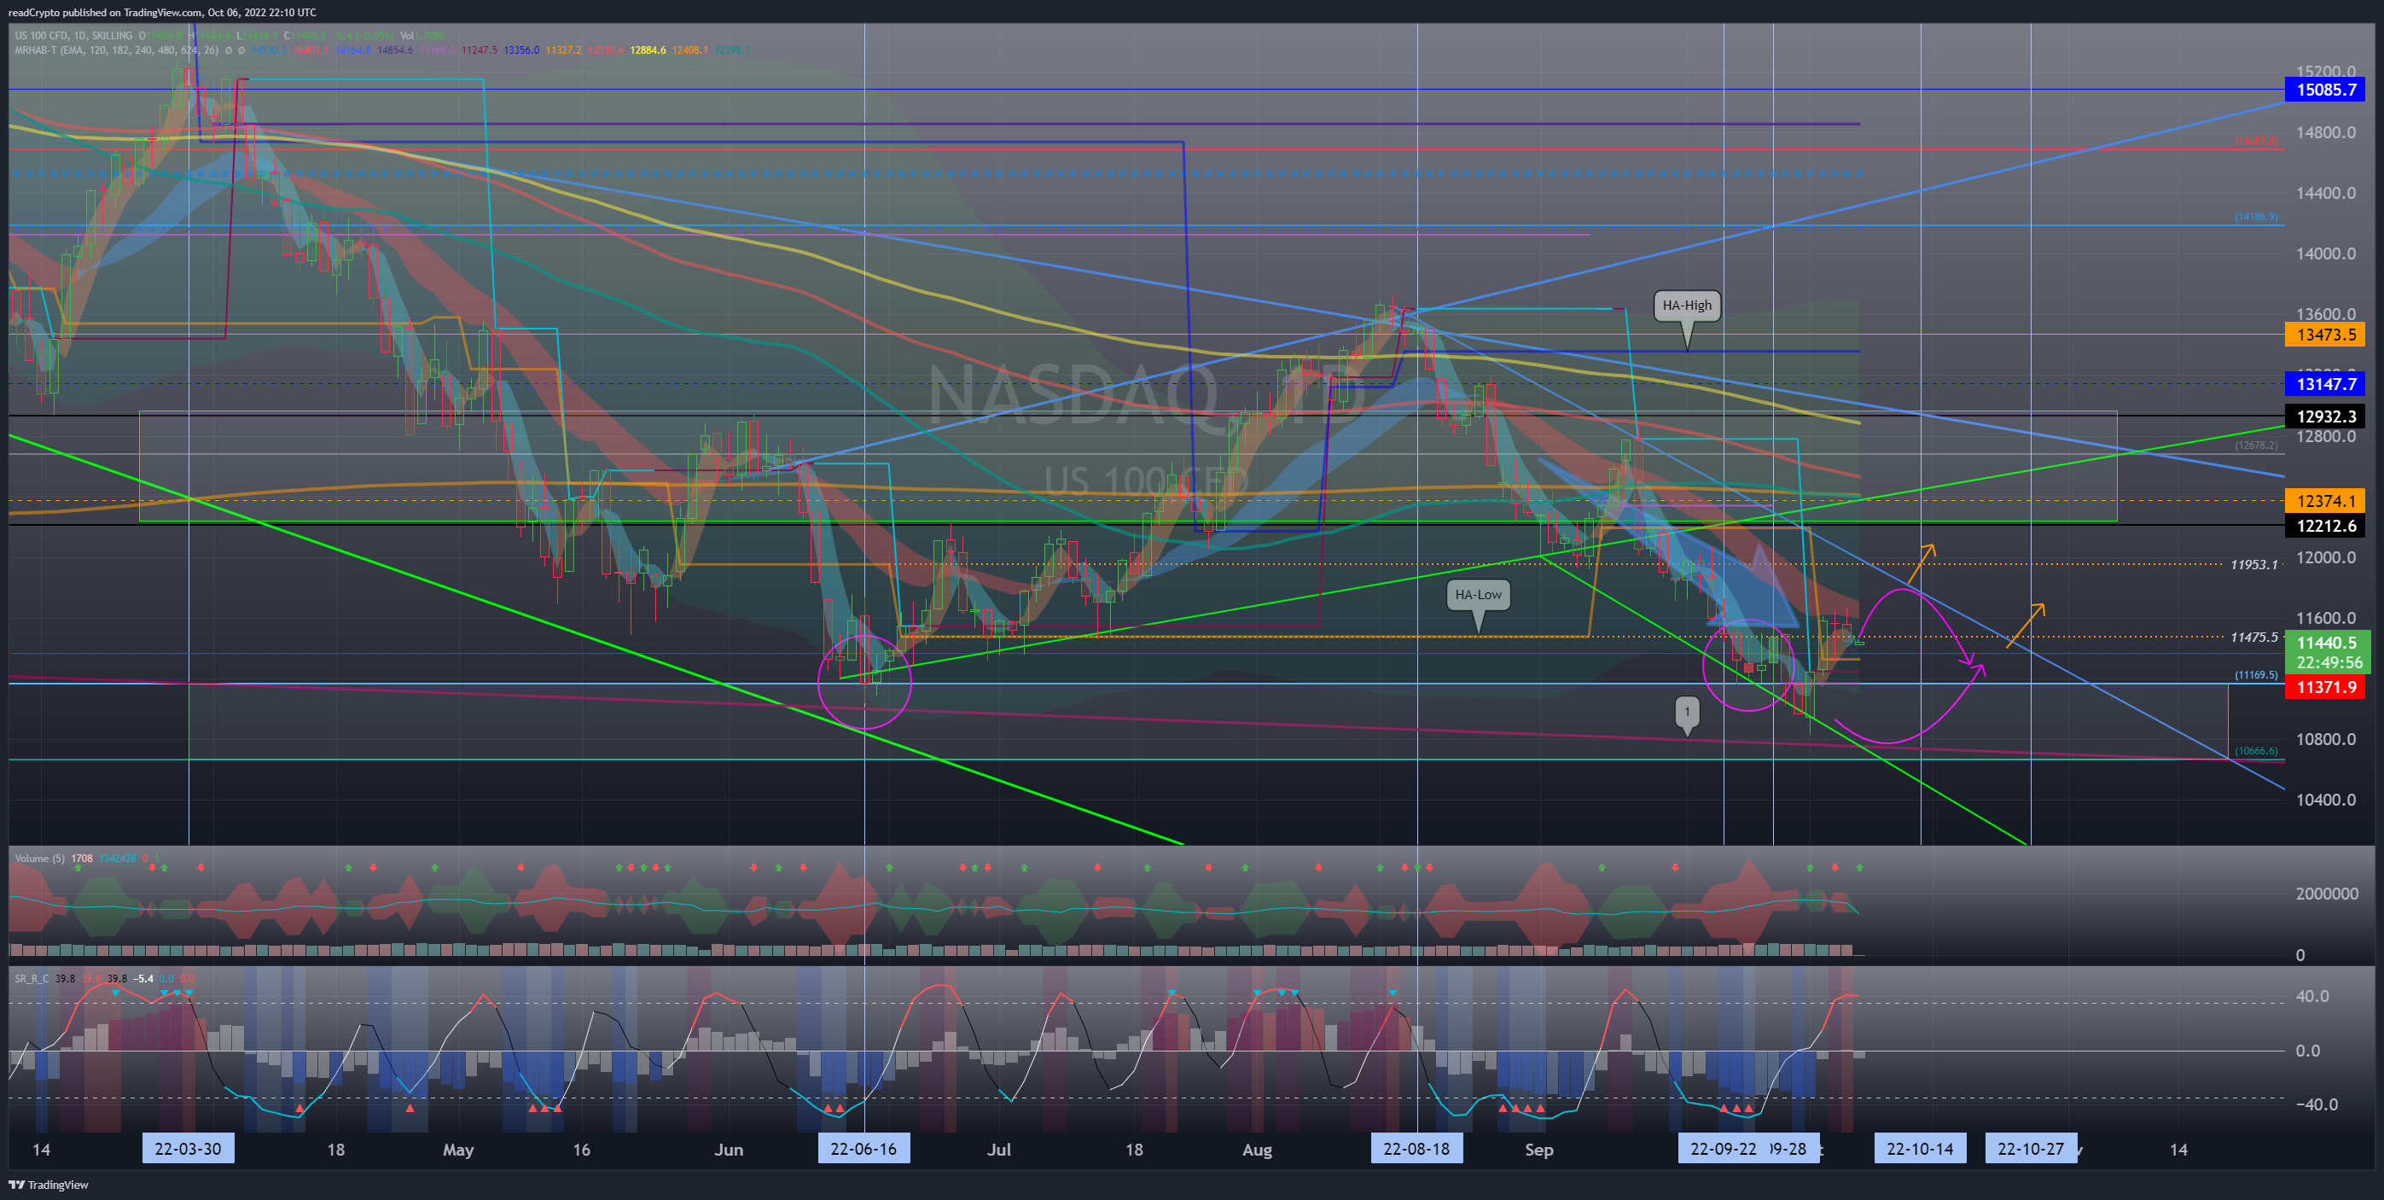Click the 14800.0 price axis tick
Viewport: 2384px width, 1200px height.
click(x=2326, y=132)
